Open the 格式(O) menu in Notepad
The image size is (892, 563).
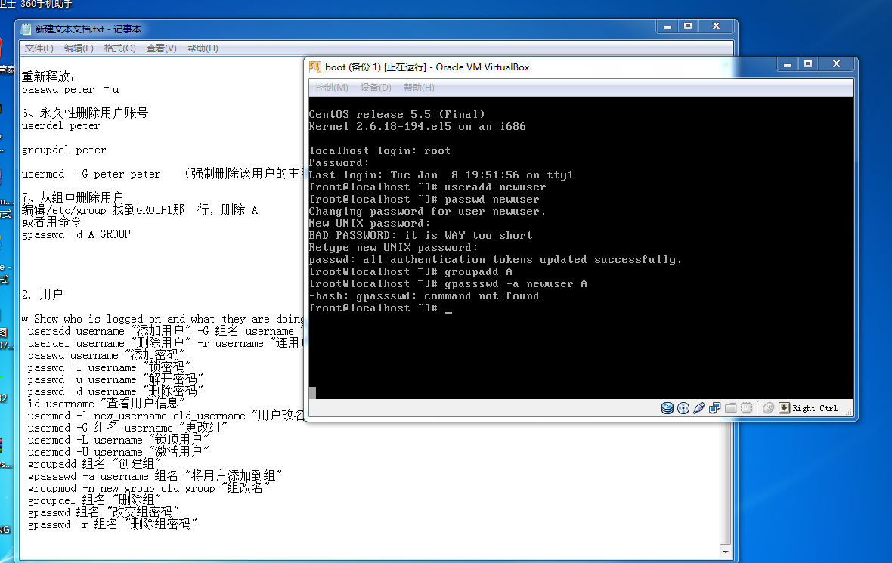click(x=119, y=48)
